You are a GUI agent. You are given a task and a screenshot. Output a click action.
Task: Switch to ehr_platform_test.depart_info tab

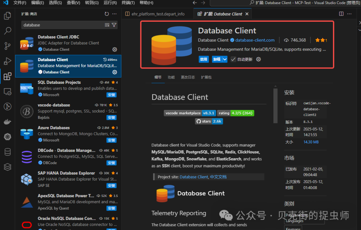[158, 14]
